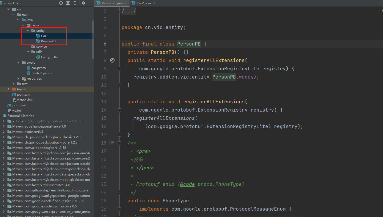Collapse the main folder
The height and width of the screenshot is (217, 383).
pyautogui.click(x=14, y=15)
